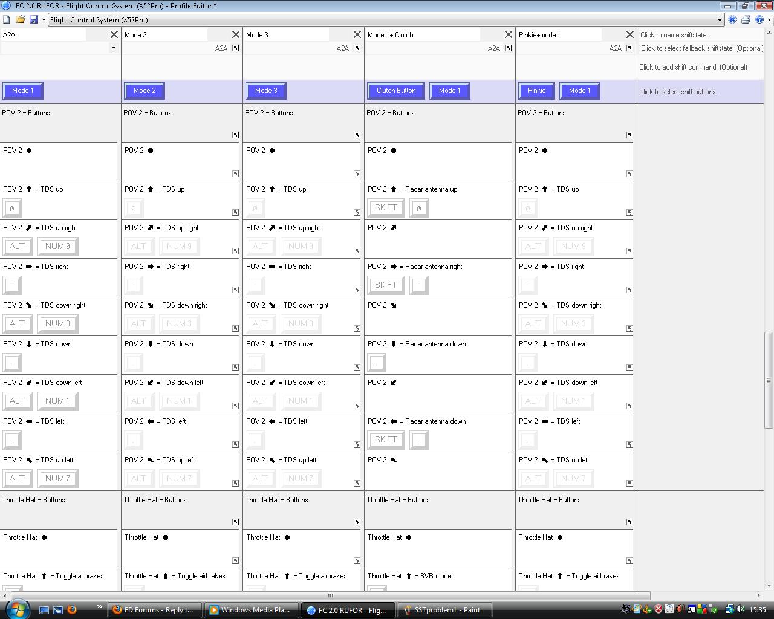774x619 pixels.
Task: Click SKIFT key in 'Radar antenna up' command
Action: coord(386,207)
